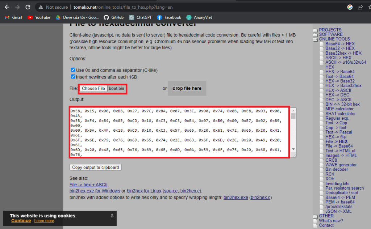This screenshot has height=229, width=371.
Task: Click the share icon in address bar
Action: (x=360, y=7)
